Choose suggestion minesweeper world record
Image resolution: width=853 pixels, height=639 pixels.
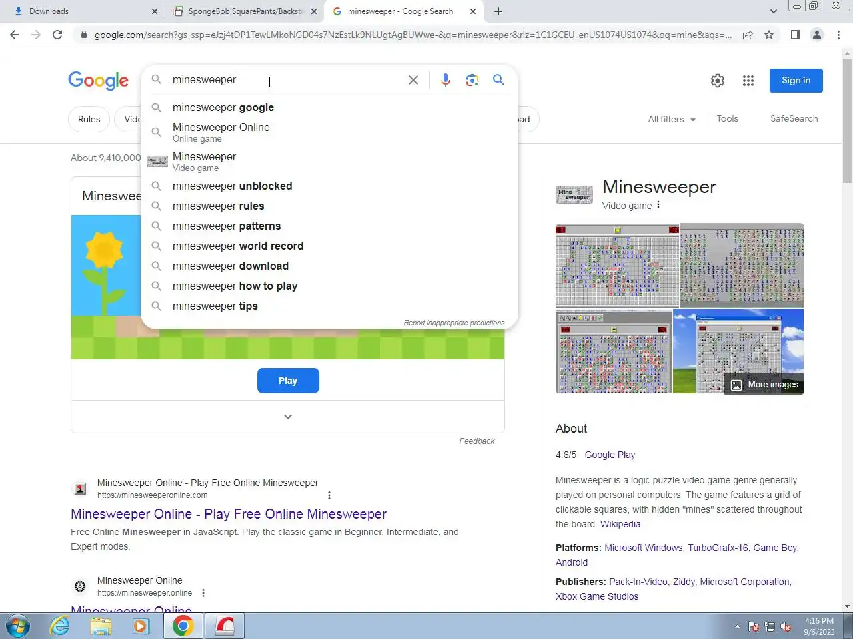pyautogui.click(x=329, y=246)
